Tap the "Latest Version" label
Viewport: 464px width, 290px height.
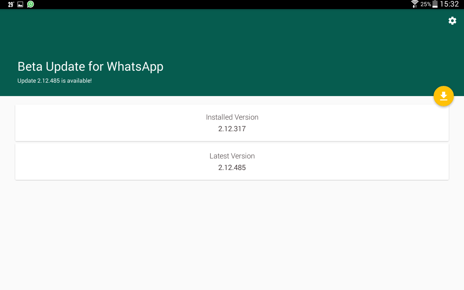click(x=232, y=156)
